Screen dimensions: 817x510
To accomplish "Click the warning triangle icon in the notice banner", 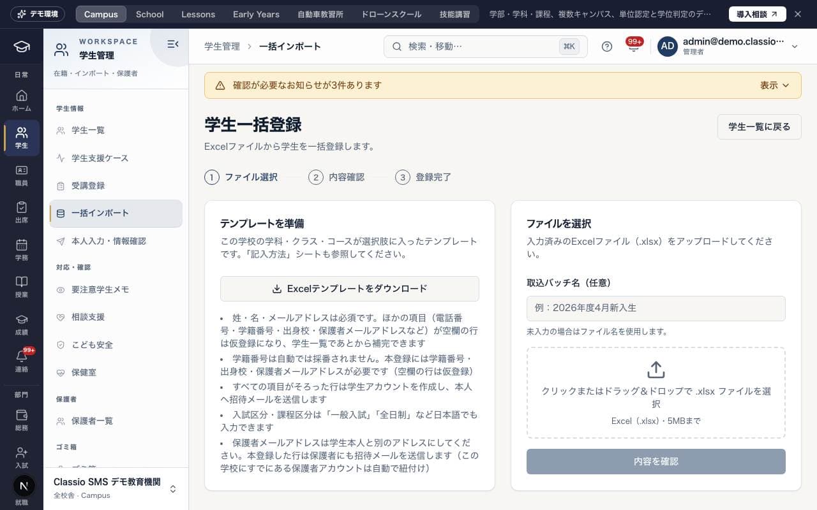I will click(x=220, y=85).
